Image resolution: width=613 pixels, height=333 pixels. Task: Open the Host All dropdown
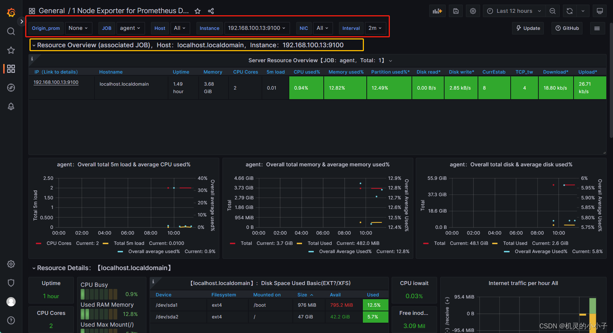[180, 28]
